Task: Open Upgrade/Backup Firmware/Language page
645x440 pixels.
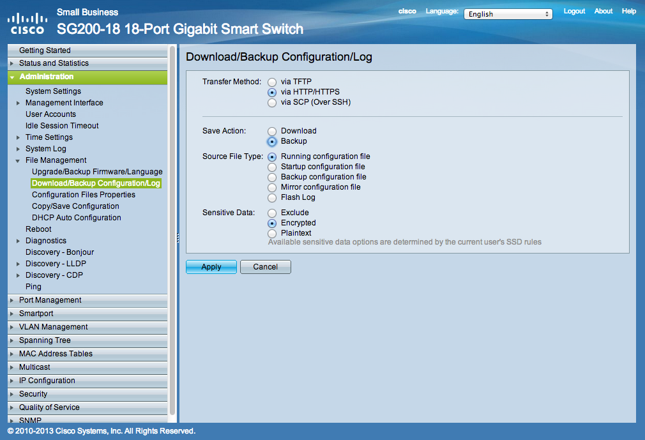Action: point(97,172)
